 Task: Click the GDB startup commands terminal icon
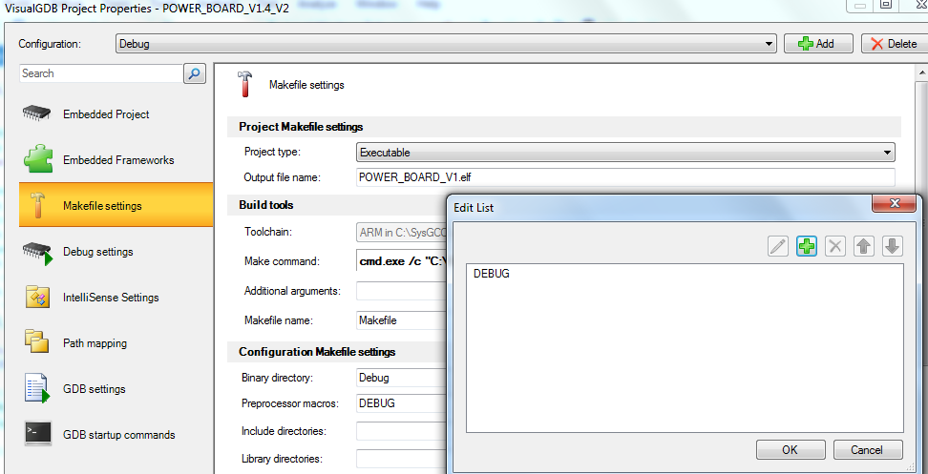[x=38, y=434]
